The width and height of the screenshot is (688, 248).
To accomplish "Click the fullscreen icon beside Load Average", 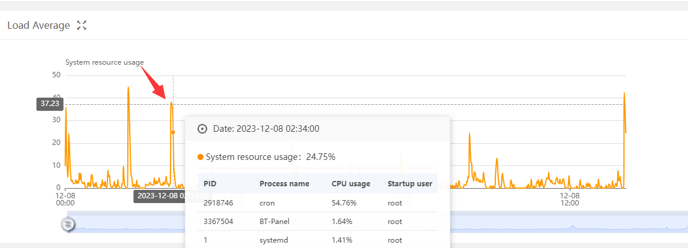I will coord(82,25).
